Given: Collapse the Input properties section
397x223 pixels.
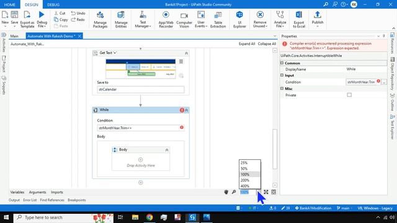Looking at the screenshot, I should (x=282, y=76).
